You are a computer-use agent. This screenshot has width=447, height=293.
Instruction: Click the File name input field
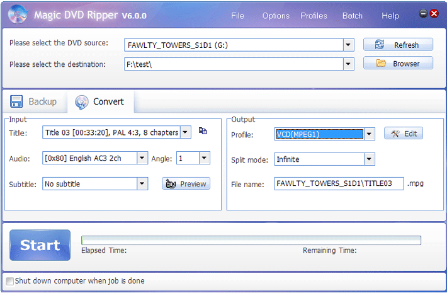pos(339,183)
